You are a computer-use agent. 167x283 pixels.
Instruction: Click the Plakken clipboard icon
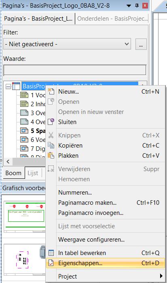point(51,155)
